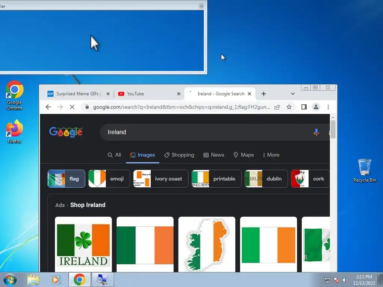
Task: Open Chrome three-dot menu
Action: (328, 107)
